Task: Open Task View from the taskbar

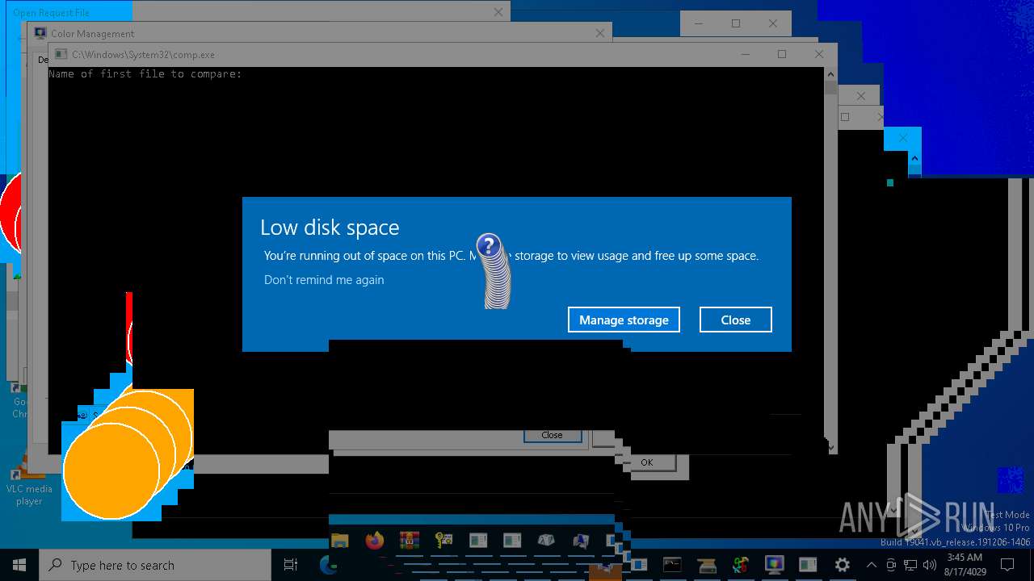Action: click(291, 565)
